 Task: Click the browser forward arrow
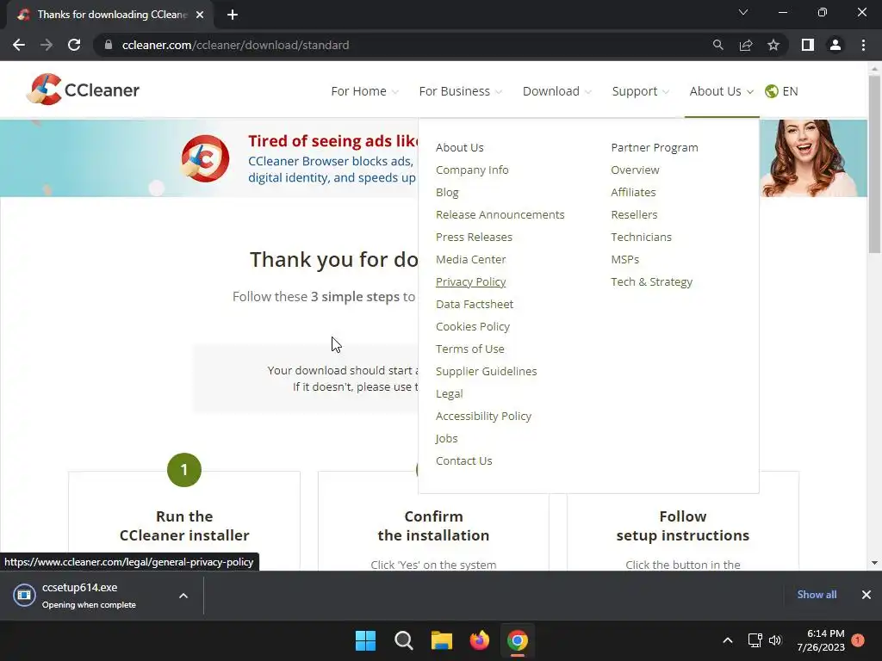pos(47,45)
